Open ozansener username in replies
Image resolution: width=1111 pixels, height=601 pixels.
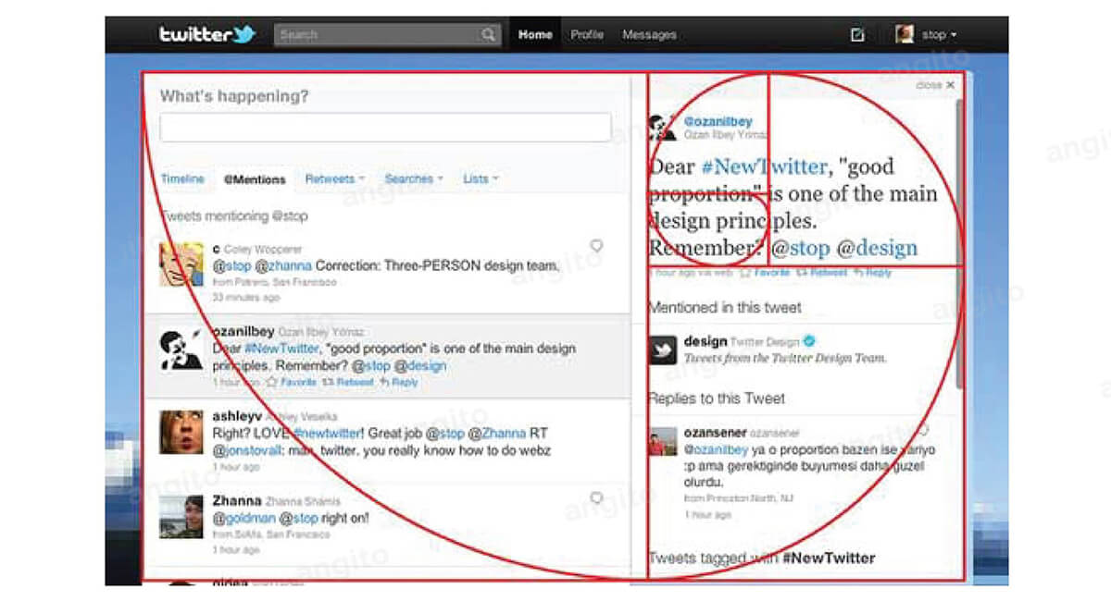click(x=714, y=432)
